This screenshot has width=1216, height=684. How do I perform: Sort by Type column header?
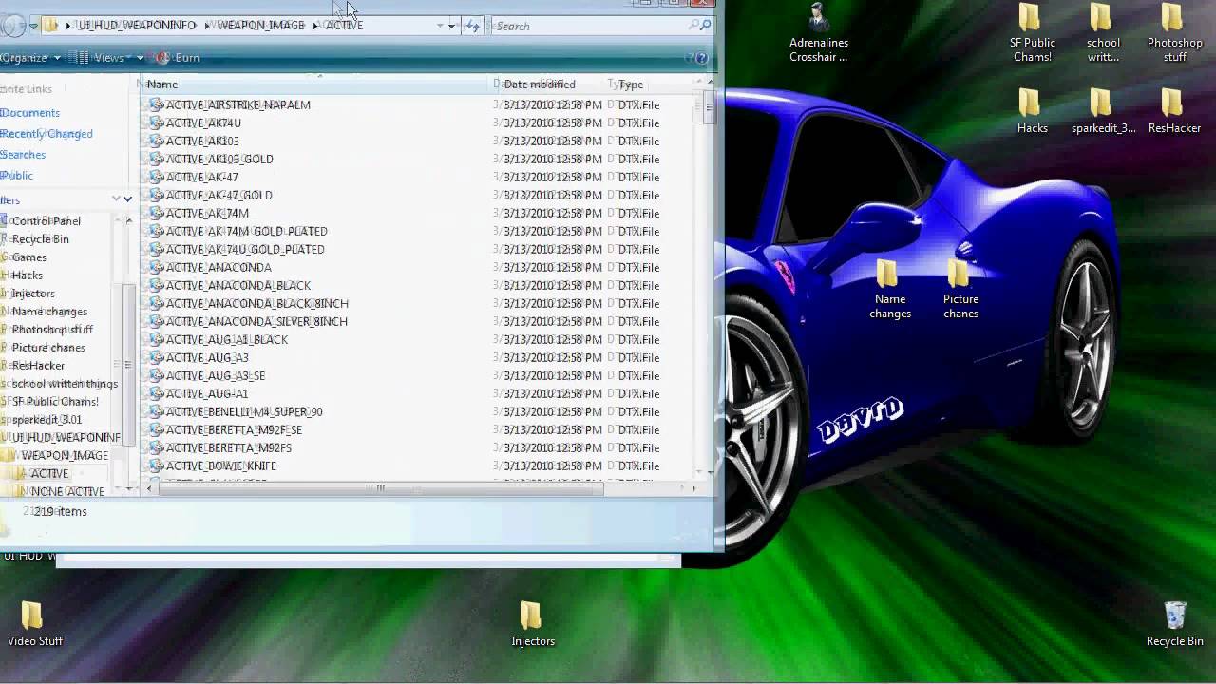coord(655,85)
